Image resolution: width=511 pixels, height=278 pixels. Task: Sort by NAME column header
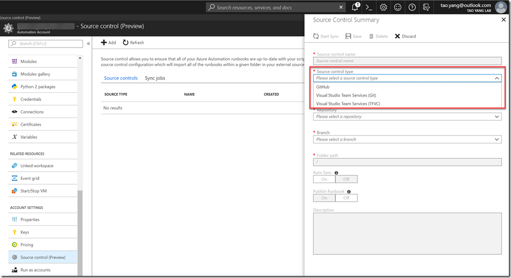[x=189, y=94]
